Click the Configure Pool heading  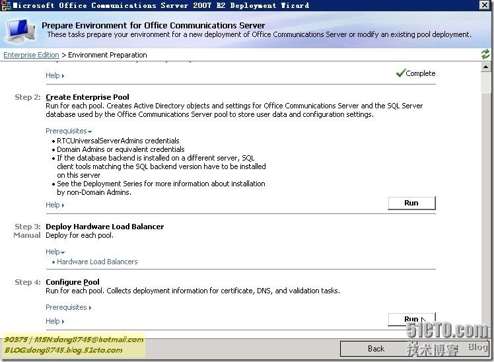pos(73,282)
